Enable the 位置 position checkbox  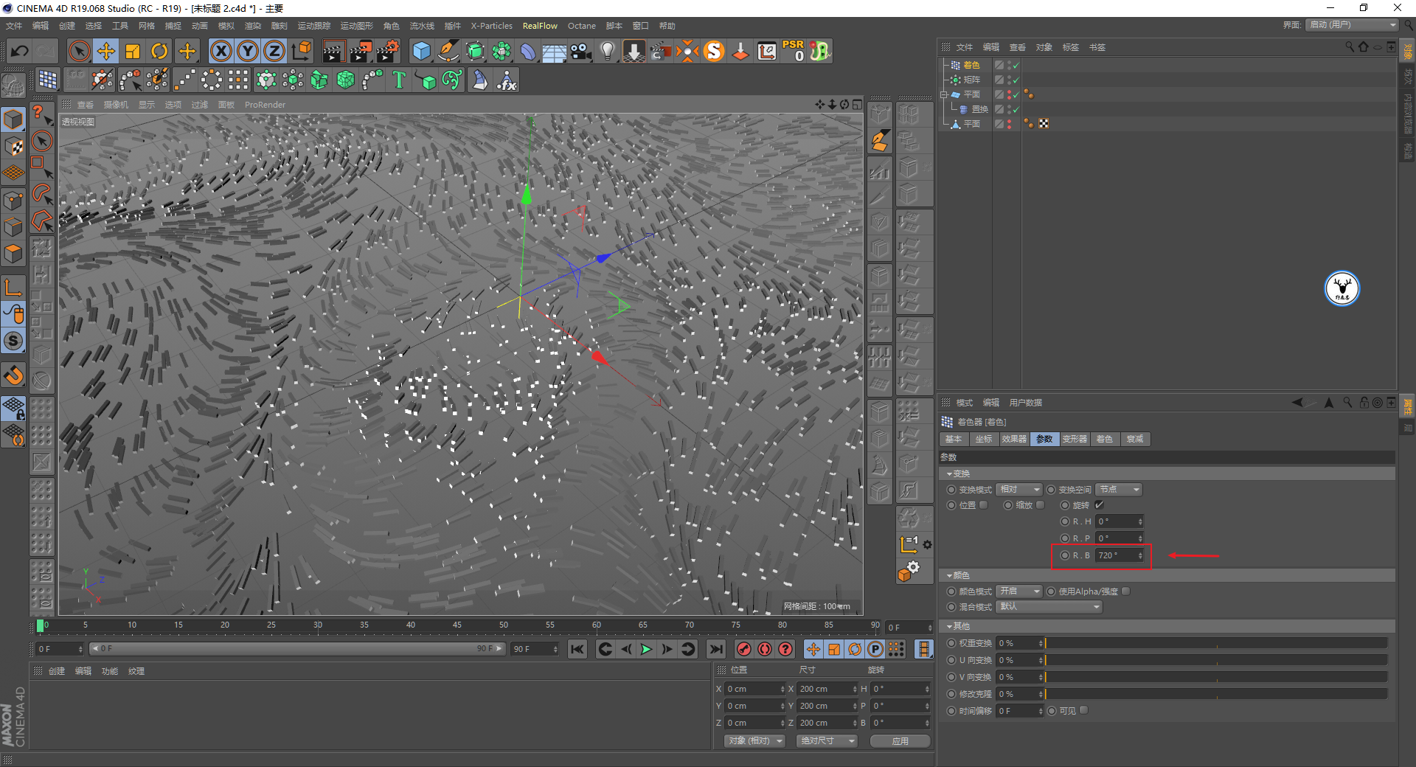(983, 505)
